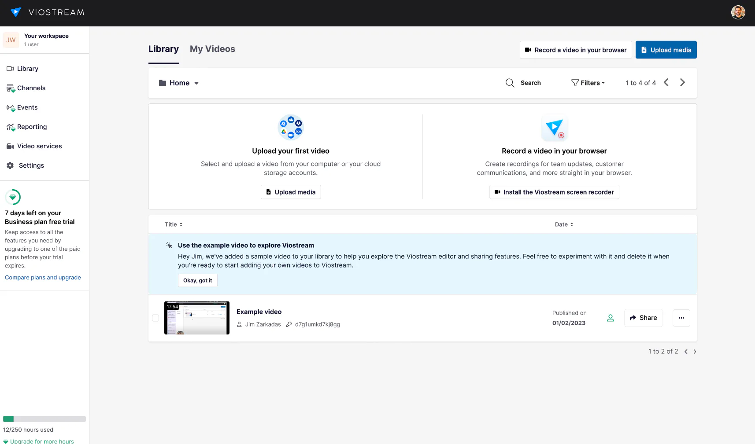Click the 12/250 hours used text

click(28, 430)
